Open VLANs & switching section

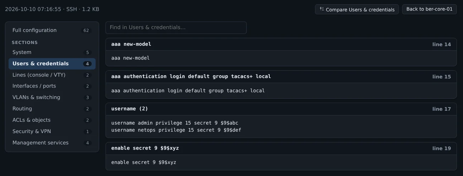pyautogui.click(x=52, y=98)
